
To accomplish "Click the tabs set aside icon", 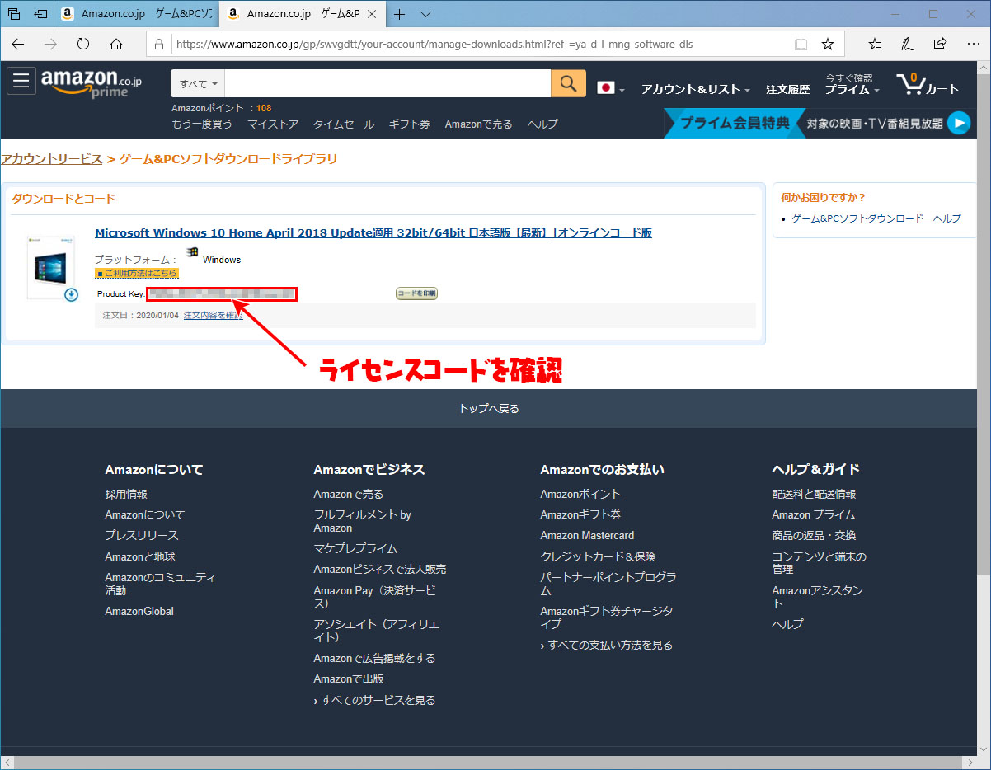I will [x=14, y=14].
